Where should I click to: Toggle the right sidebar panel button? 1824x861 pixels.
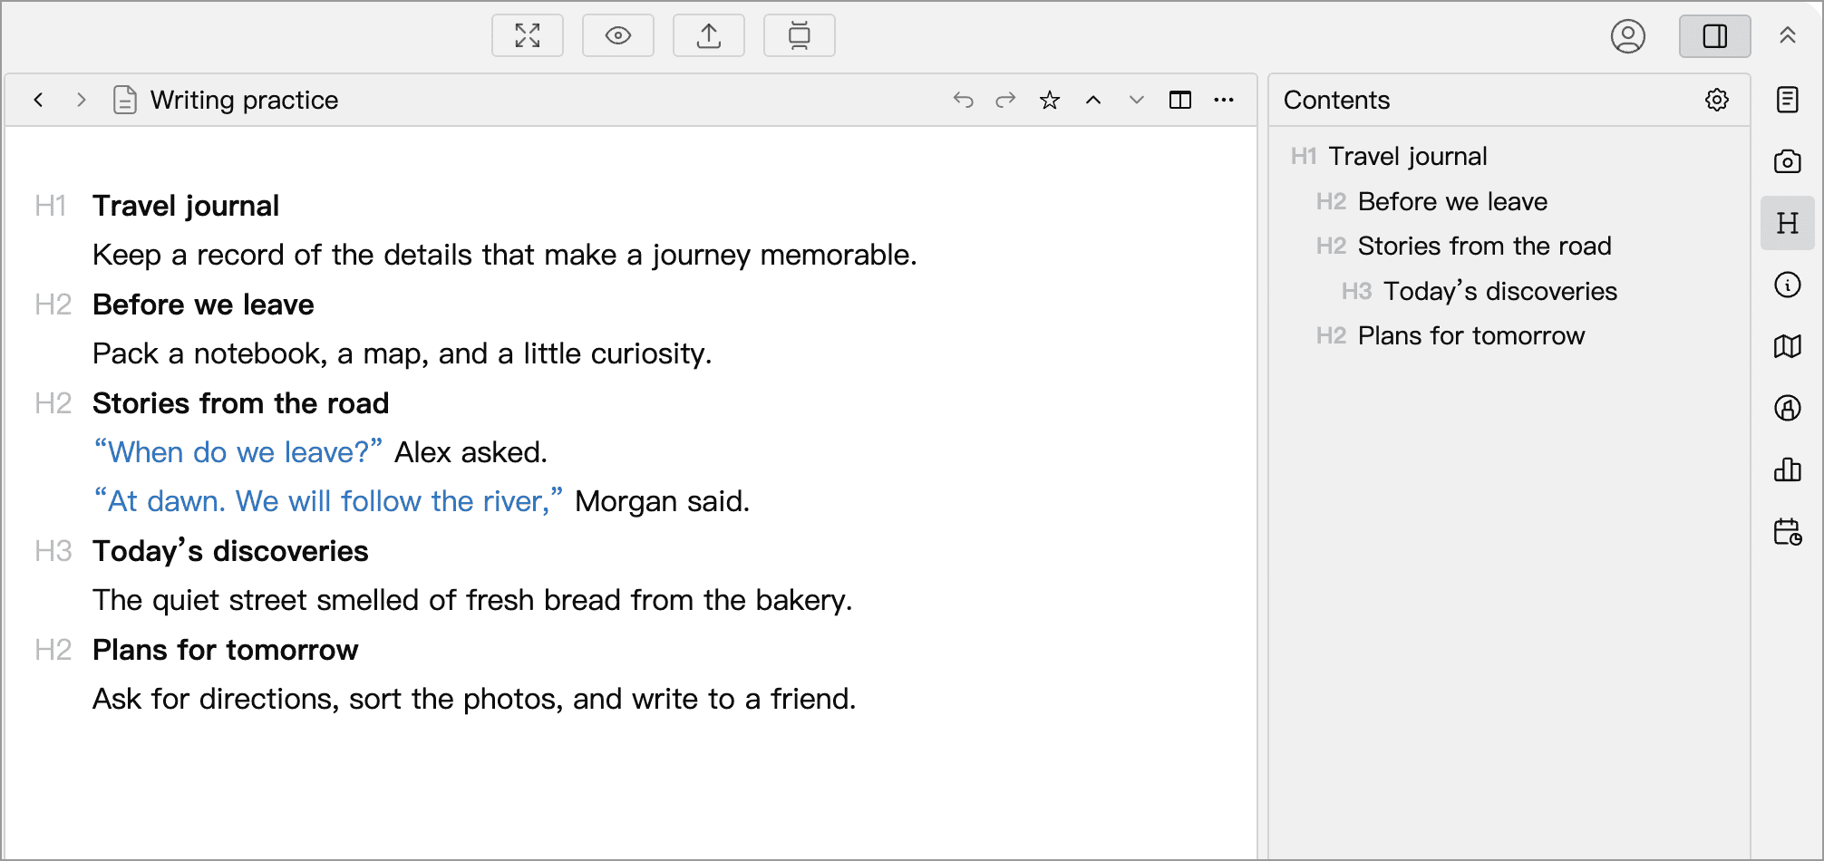1715,36
